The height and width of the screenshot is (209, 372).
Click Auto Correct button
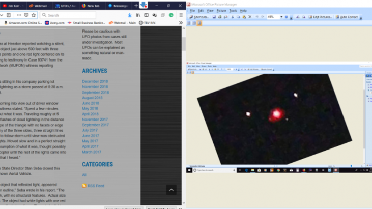click(347, 17)
